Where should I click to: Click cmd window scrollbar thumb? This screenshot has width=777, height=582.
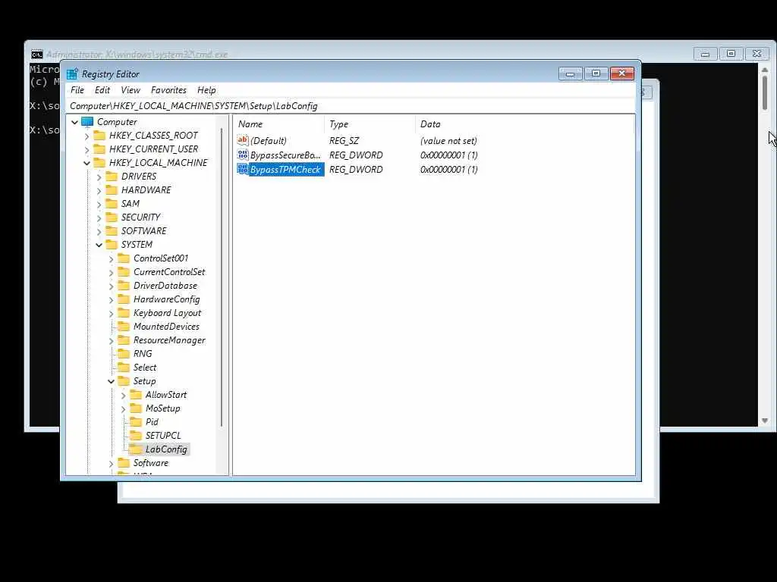pyautogui.click(x=765, y=92)
